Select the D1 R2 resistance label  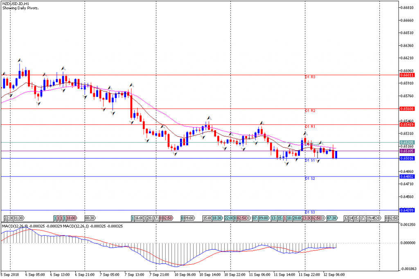(x=310, y=111)
